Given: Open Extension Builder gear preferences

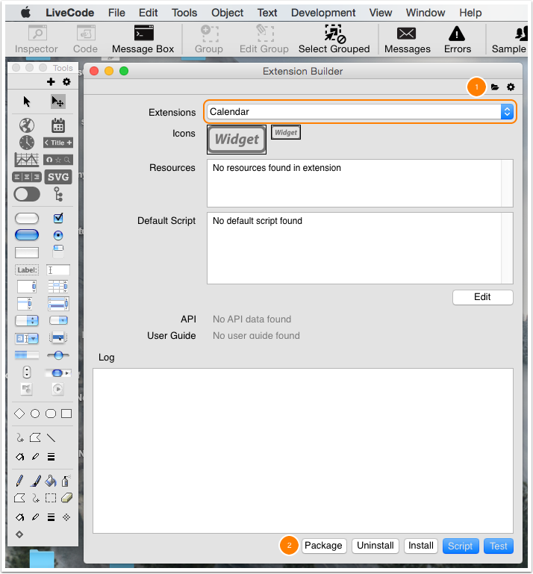Looking at the screenshot, I should (x=511, y=87).
